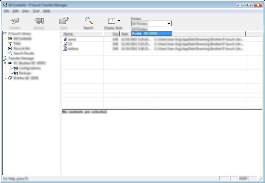Image resolution: width=265 pixels, height=183 pixels.
Task: Click the Transfer toolbar icon
Action: click(x=15, y=21)
